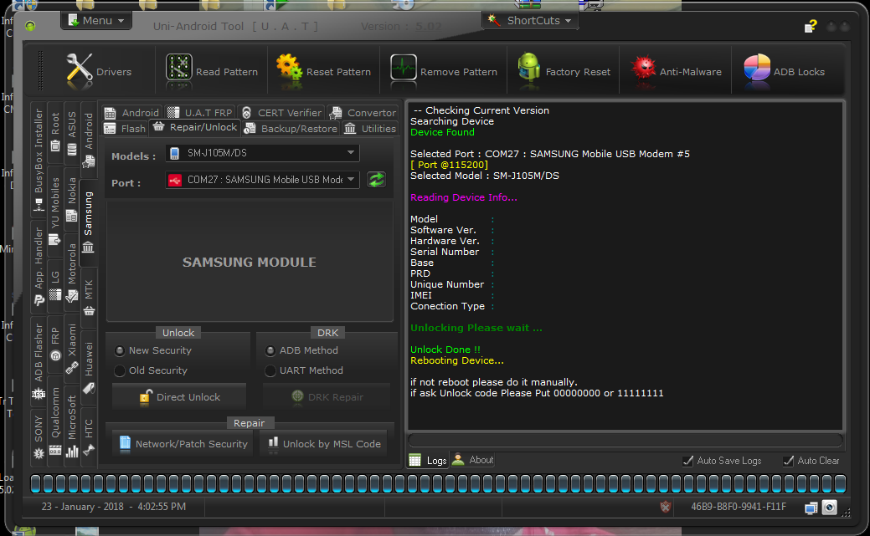Show the About tab
Screen dimensions: 870x536
pyautogui.click(x=473, y=460)
